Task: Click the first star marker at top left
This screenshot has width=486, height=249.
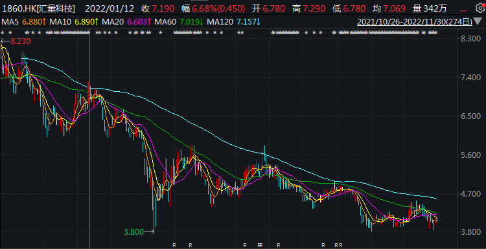Action: [3, 32]
